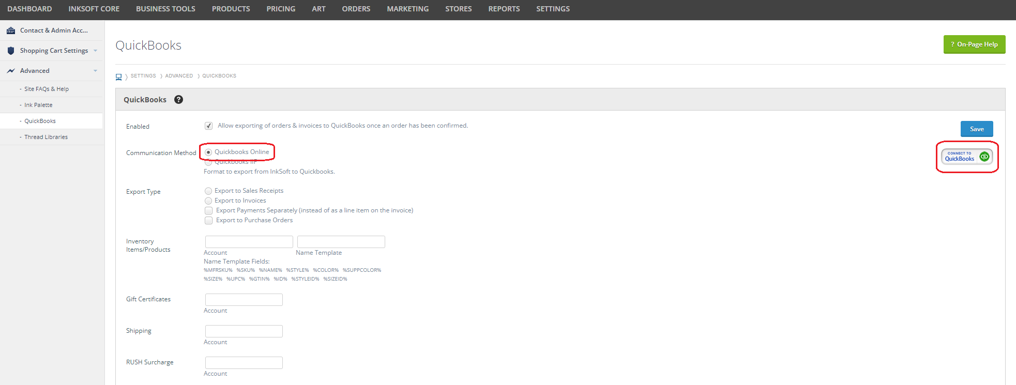The image size is (1016, 385).
Task: Click the Contact & Admin briefcase icon
Action: [11, 30]
